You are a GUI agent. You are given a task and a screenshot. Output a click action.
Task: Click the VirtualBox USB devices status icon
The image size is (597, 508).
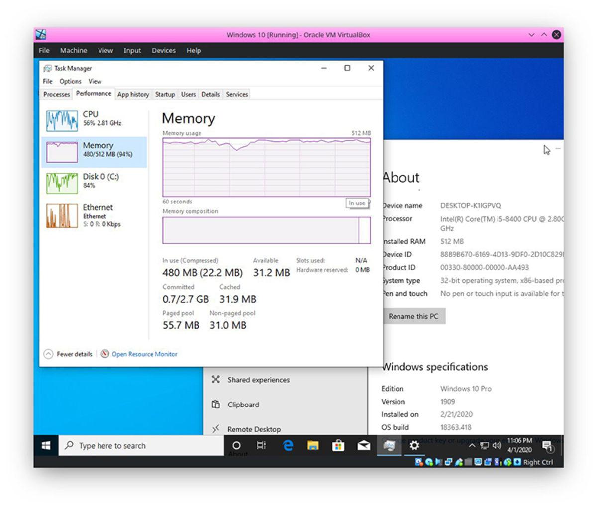point(458,462)
